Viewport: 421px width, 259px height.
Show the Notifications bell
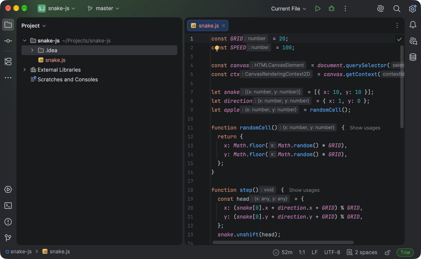click(413, 25)
